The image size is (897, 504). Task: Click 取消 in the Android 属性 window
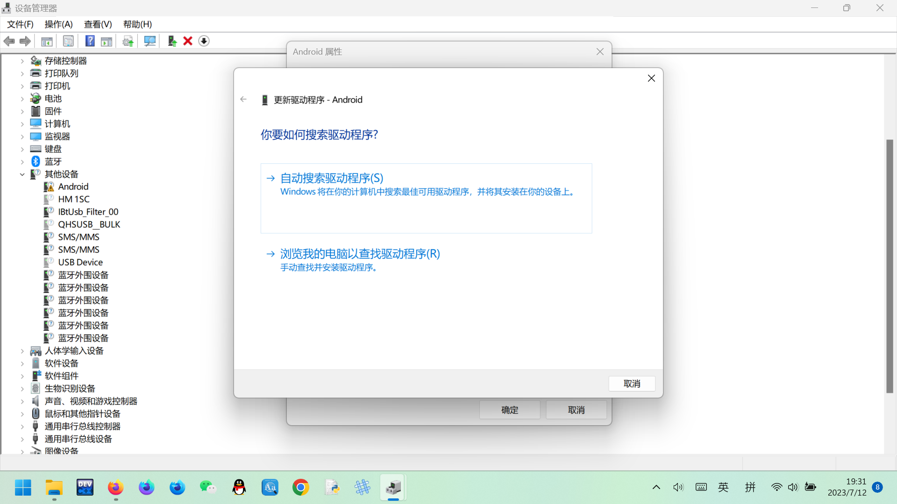tap(577, 410)
